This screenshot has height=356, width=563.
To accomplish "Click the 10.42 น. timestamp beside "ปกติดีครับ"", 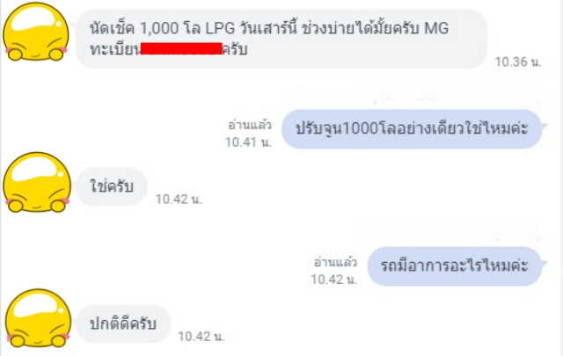I will coord(201,337).
